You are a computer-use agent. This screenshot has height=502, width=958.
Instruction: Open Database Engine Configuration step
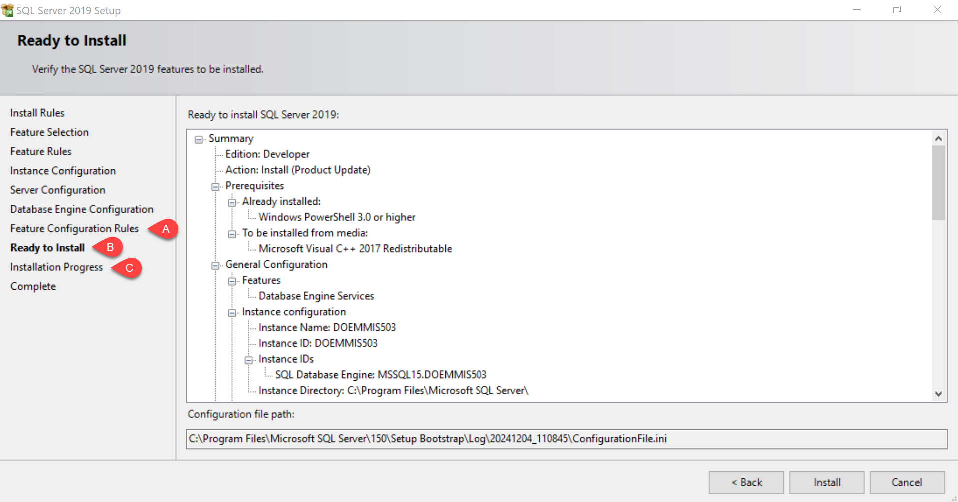coord(82,209)
